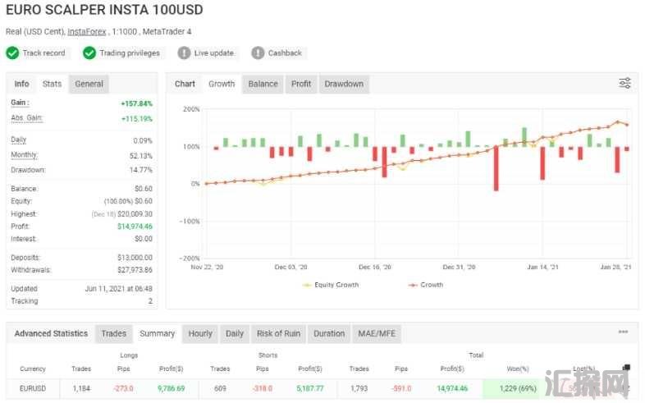Switch to the Stats tab

pos(52,84)
